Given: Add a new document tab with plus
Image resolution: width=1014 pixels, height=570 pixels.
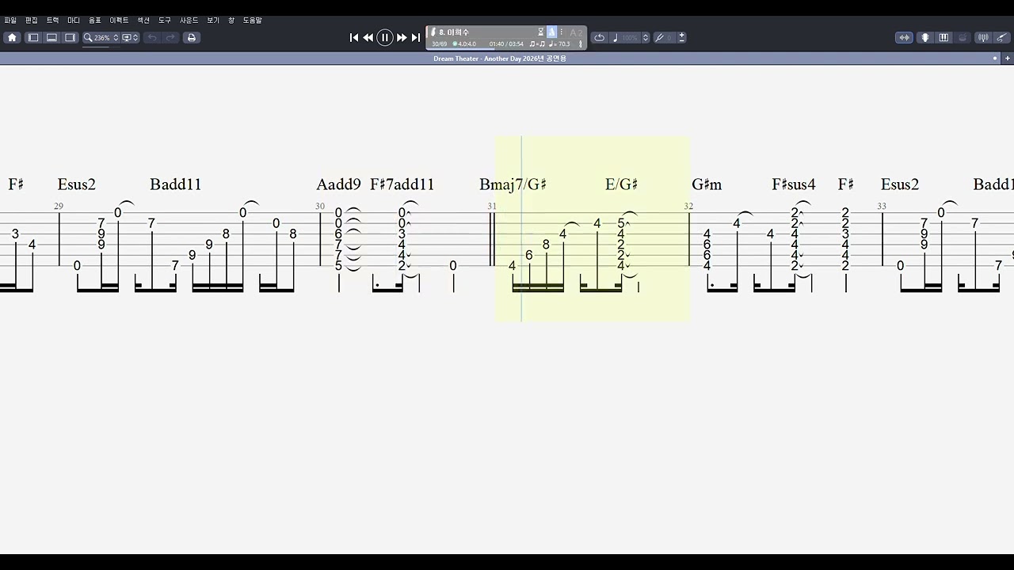Looking at the screenshot, I should point(1008,59).
